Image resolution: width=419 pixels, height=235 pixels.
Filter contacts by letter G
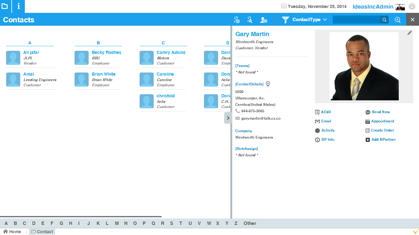[61, 223]
